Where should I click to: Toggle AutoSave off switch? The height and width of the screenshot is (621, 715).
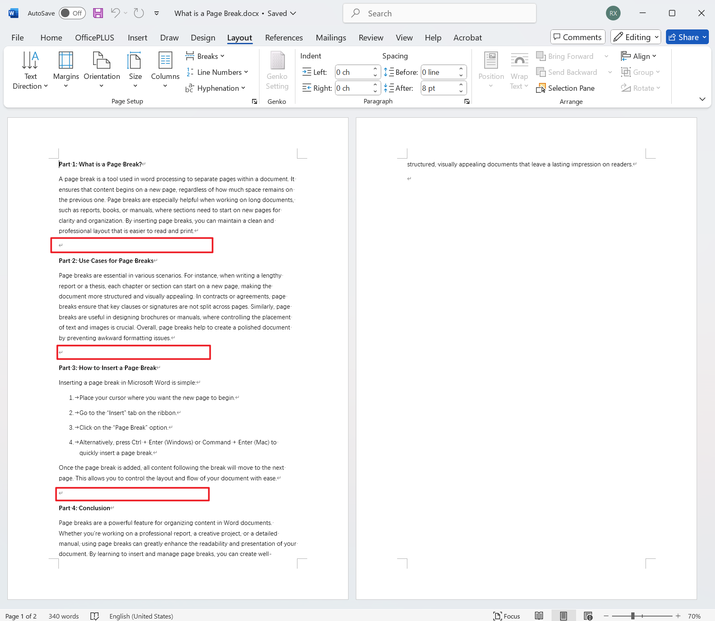tap(72, 13)
